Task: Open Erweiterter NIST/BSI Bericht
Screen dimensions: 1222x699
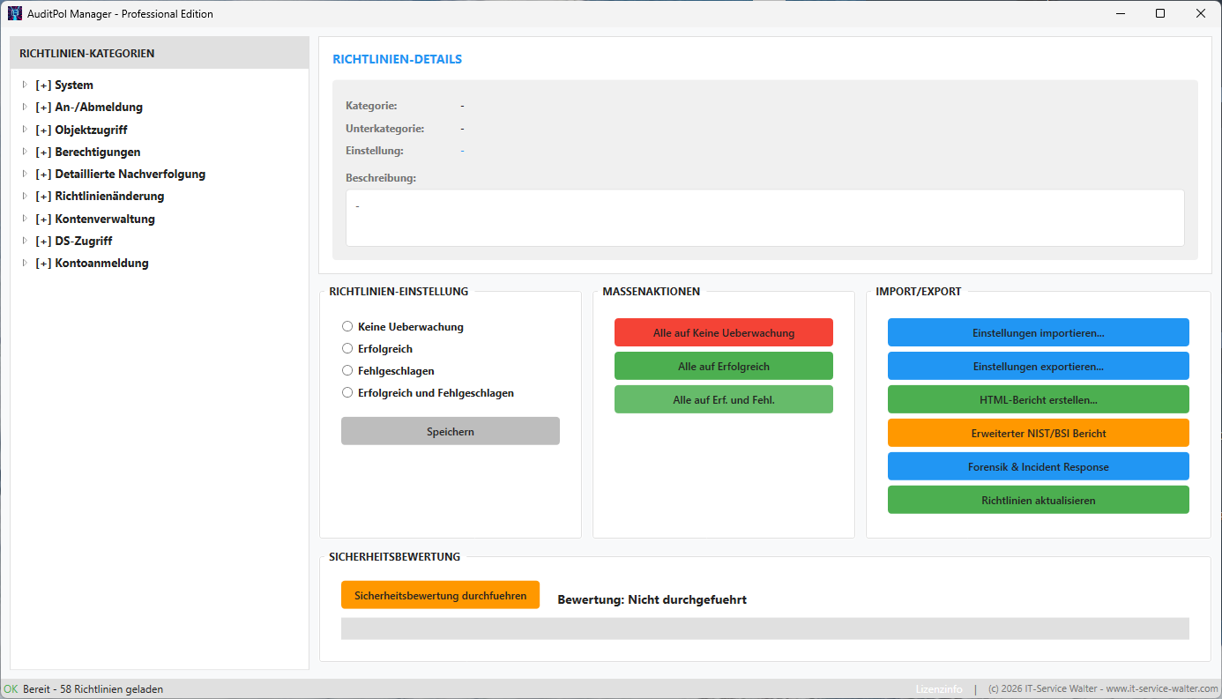Action: click(x=1038, y=433)
